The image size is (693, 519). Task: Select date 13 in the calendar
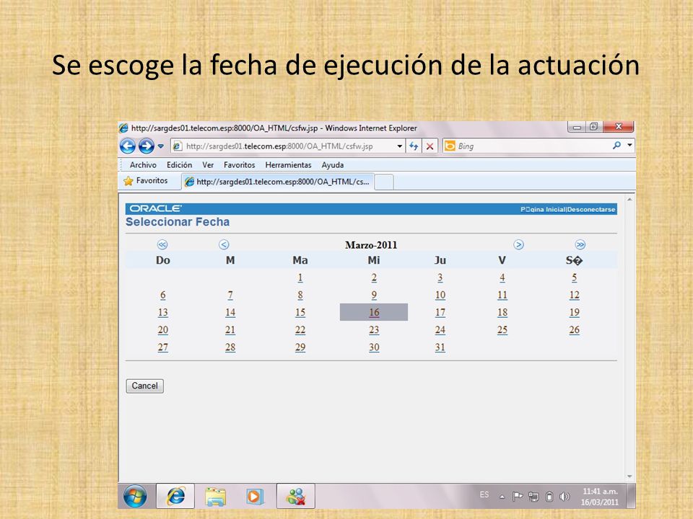click(x=162, y=312)
